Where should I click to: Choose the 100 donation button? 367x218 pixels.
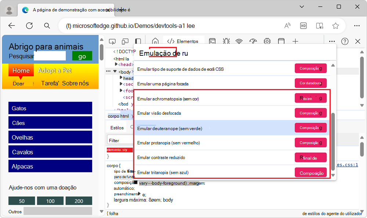[x=50, y=201]
